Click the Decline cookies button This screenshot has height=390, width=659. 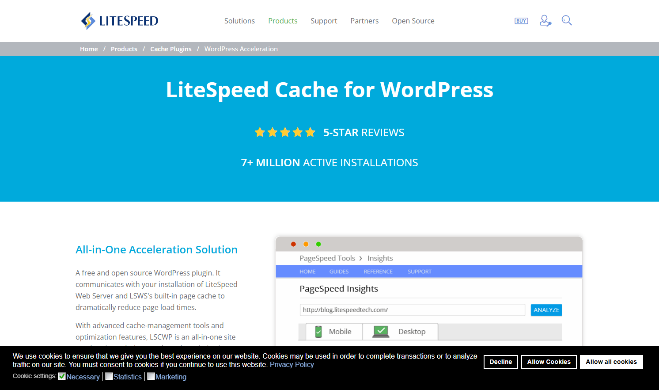point(501,362)
